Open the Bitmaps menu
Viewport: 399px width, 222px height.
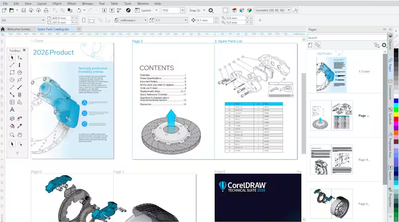(87, 3)
